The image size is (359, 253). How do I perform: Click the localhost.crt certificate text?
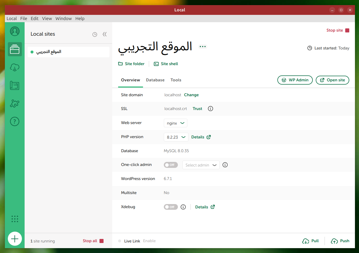(x=176, y=109)
